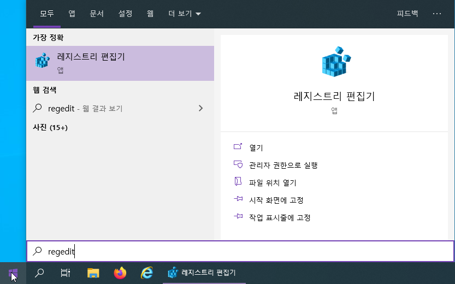
Task: Select the 앱 tab
Action: coord(72,14)
